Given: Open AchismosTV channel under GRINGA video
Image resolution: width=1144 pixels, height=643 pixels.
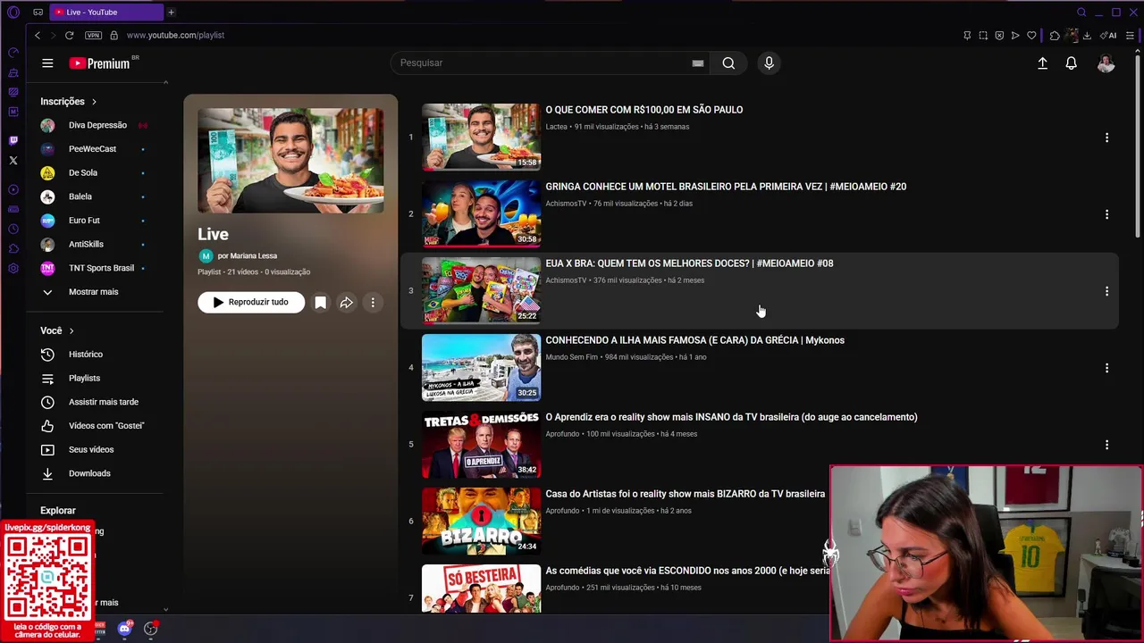Looking at the screenshot, I should (566, 204).
